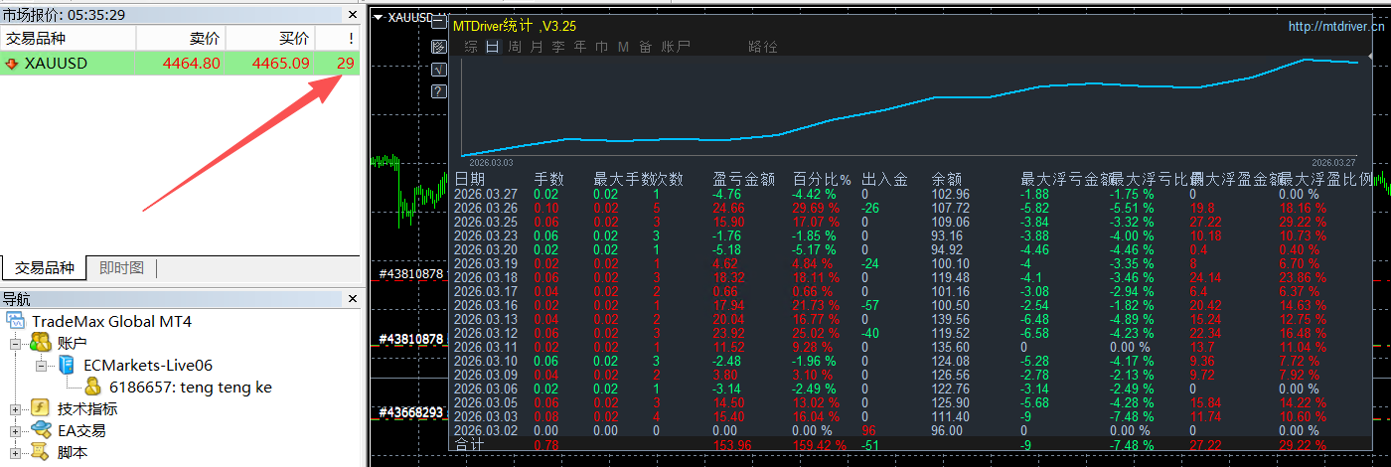Click the #43668293 order label on chart
This screenshot has width=1391, height=467.
[412, 411]
